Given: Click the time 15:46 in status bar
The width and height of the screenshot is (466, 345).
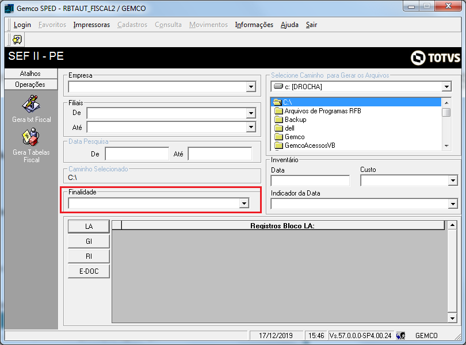Looking at the screenshot, I should (x=316, y=335).
